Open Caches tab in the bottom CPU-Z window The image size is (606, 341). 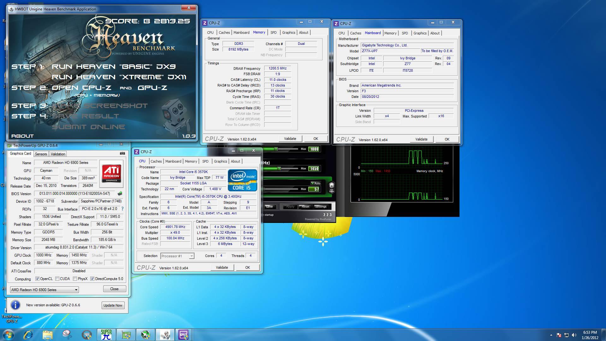tap(156, 161)
